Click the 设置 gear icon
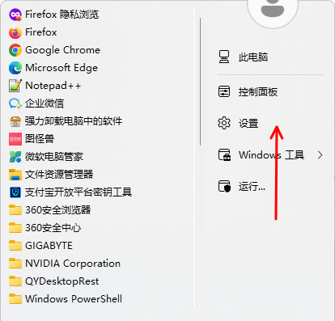 pos(224,123)
